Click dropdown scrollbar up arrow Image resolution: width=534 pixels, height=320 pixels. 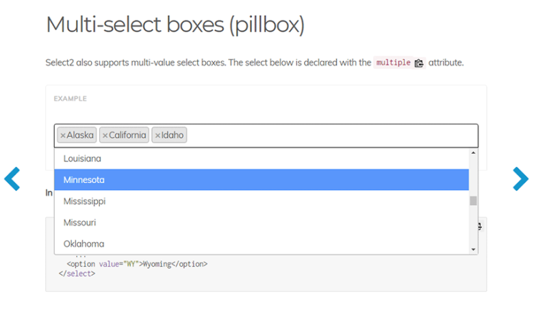[x=473, y=153]
